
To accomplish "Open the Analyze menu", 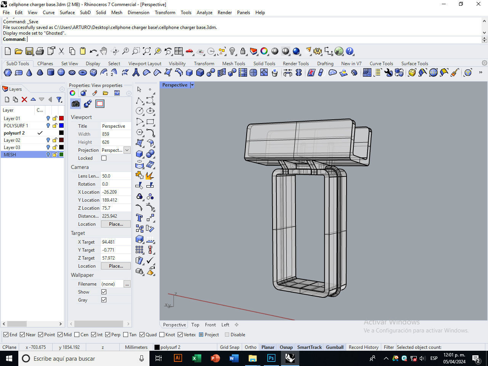I will tap(204, 12).
